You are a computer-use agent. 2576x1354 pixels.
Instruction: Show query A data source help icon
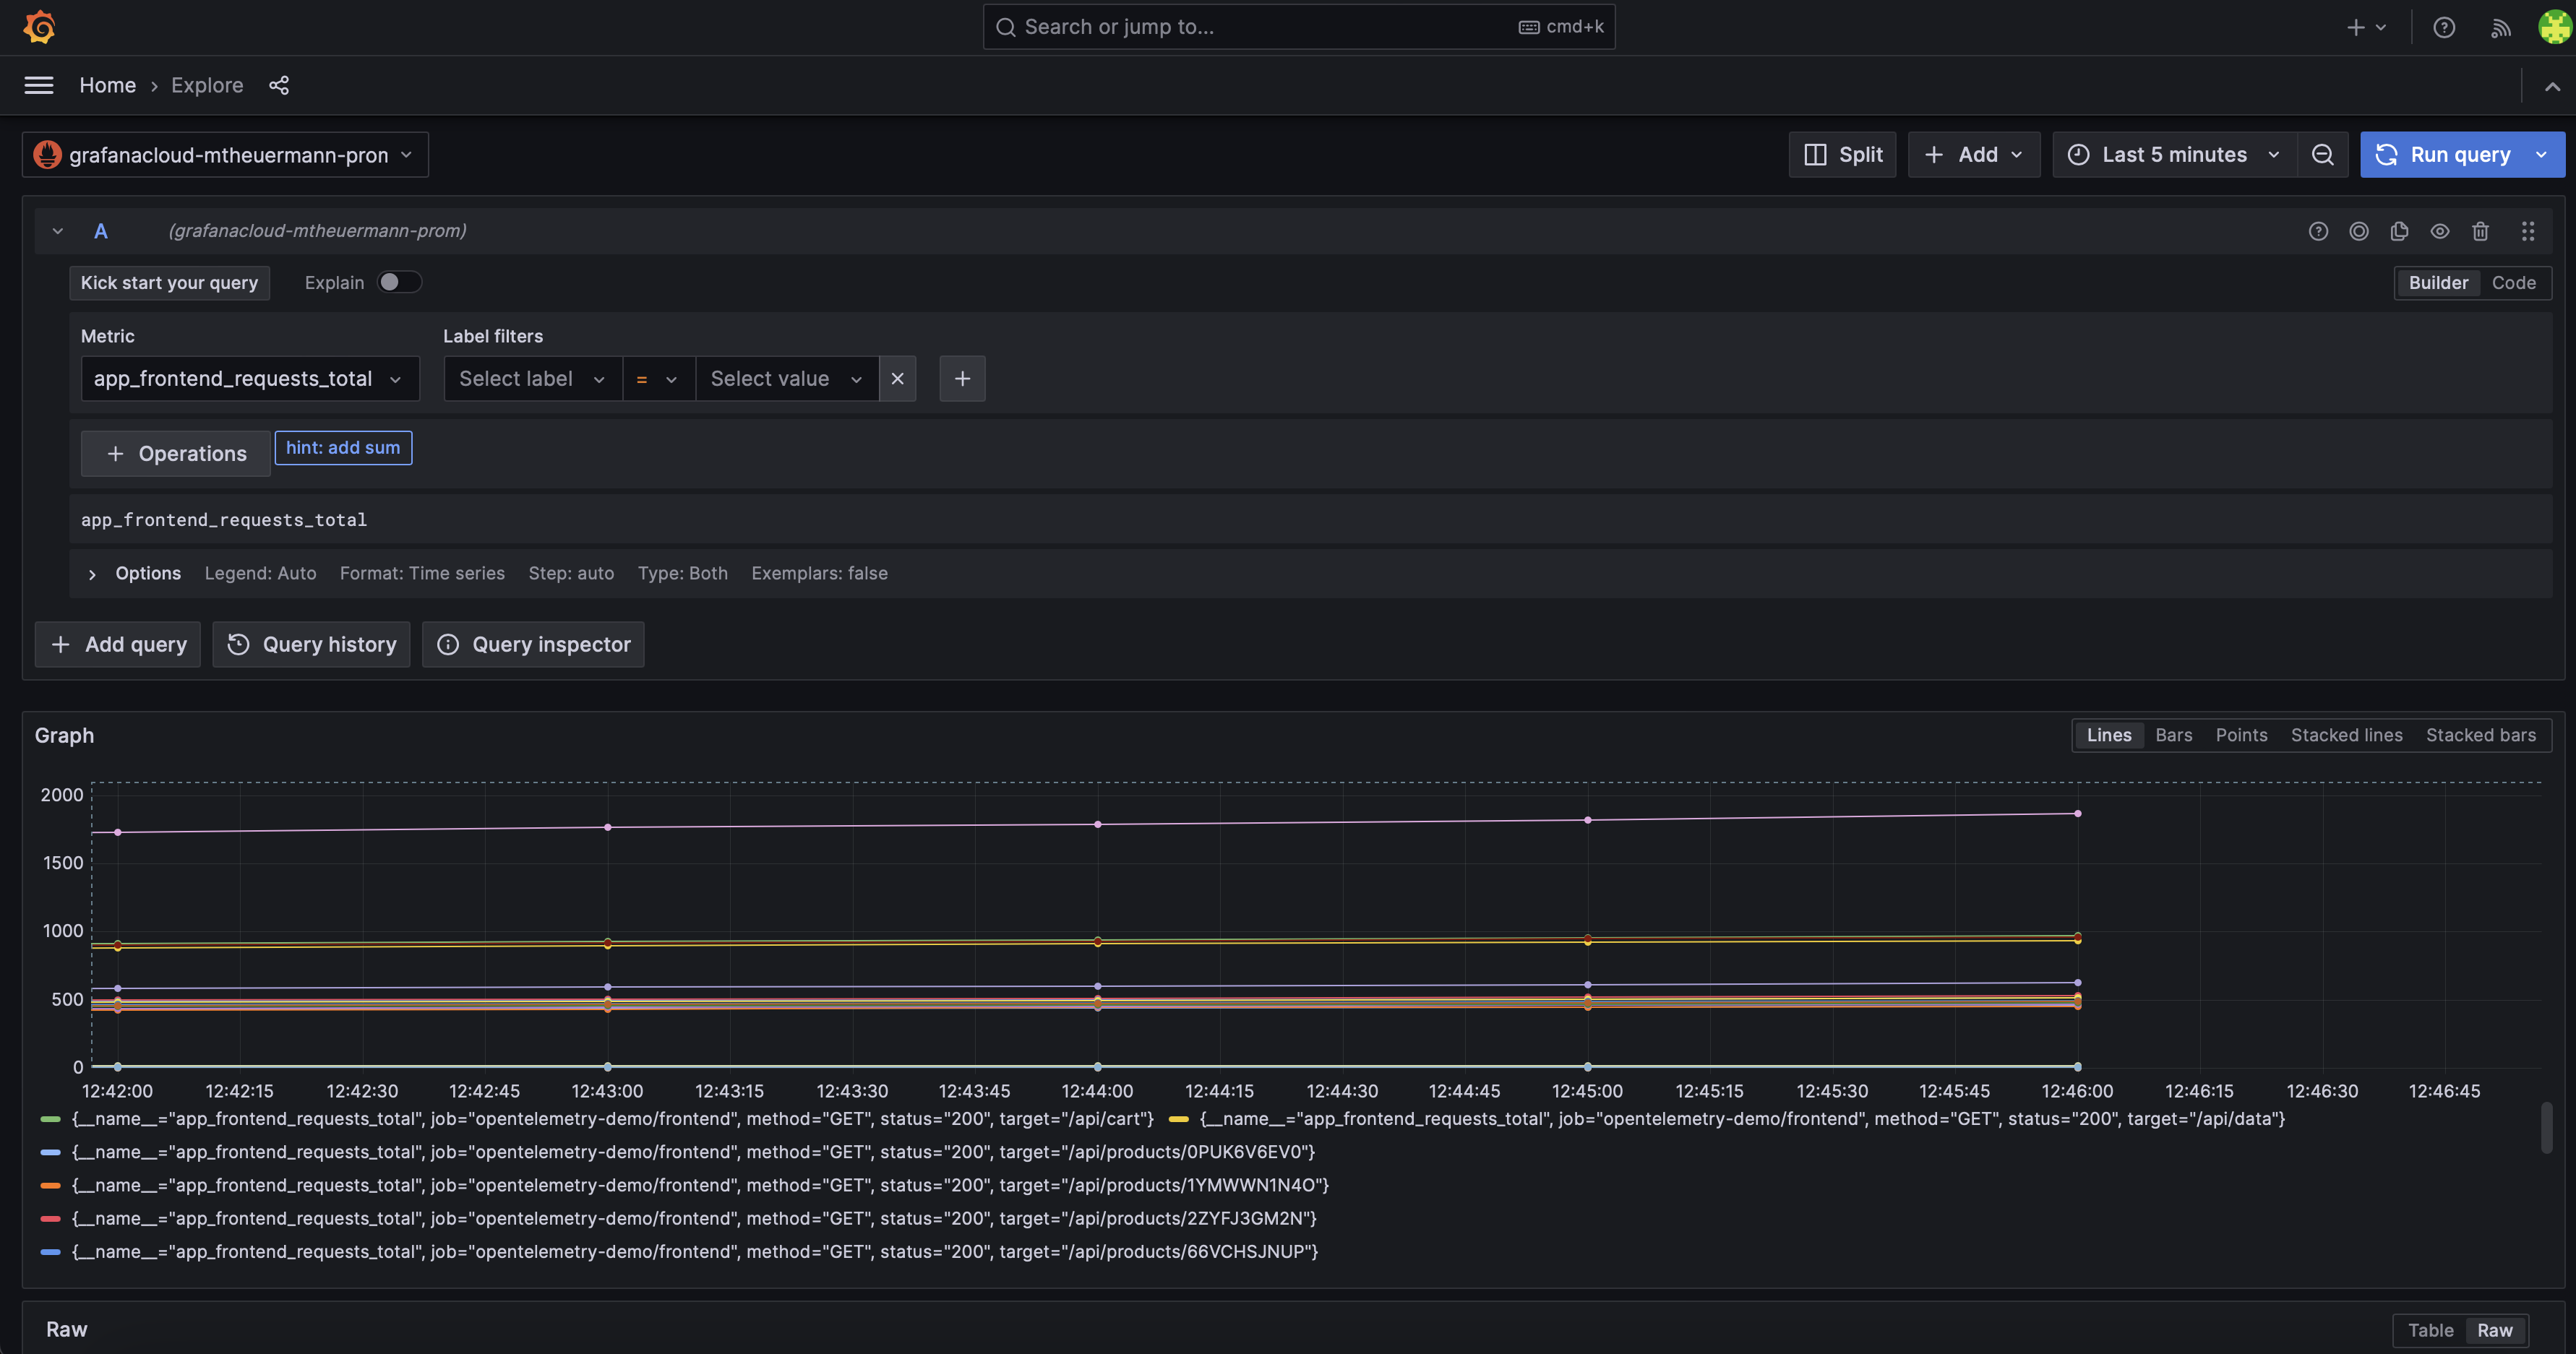[2318, 231]
